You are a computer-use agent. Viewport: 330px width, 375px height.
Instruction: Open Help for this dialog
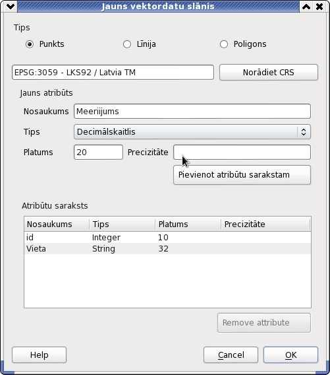[x=39, y=355]
